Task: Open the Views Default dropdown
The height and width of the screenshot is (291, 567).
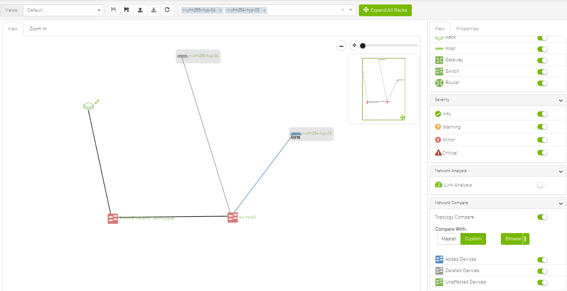Action: [63, 10]
